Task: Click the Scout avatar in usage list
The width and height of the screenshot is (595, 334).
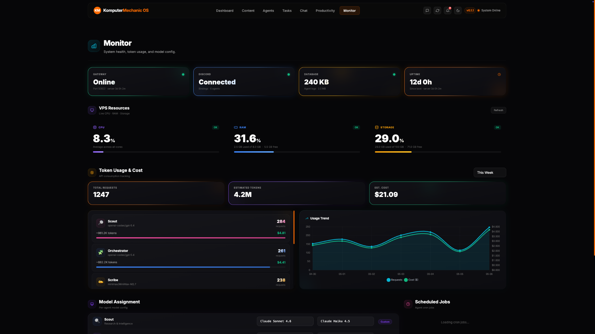Action: [101, 223]
